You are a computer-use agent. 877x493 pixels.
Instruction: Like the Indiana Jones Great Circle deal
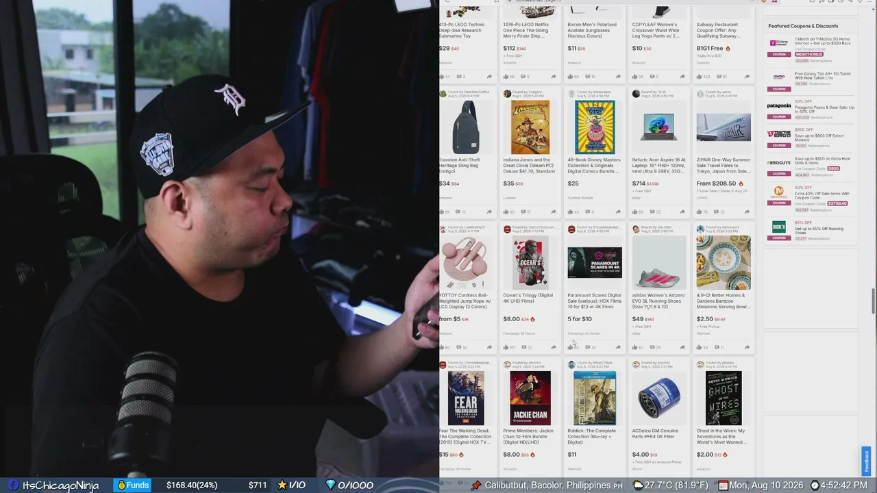click(506, 212)
